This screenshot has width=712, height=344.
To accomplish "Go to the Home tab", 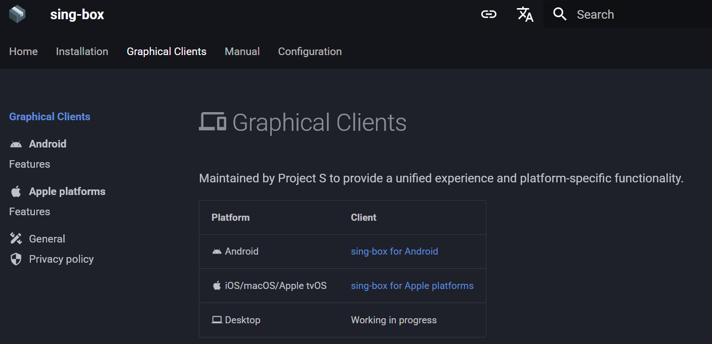I will [x=23, y=52].
